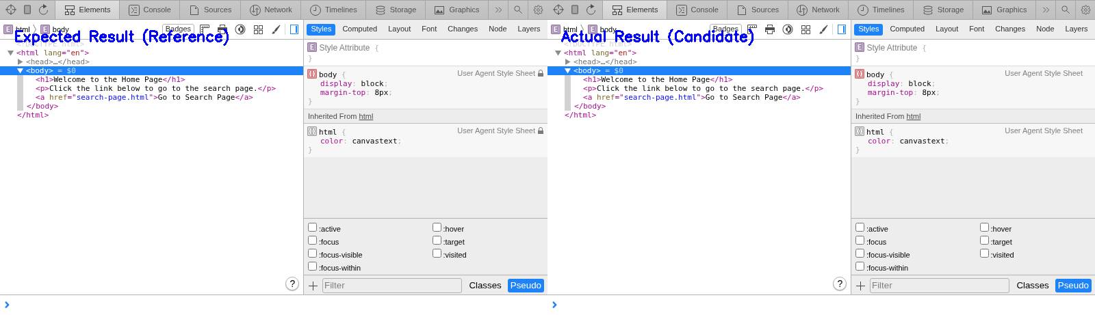Open Computed tab in right Candidate sidebar

(907, 29)
